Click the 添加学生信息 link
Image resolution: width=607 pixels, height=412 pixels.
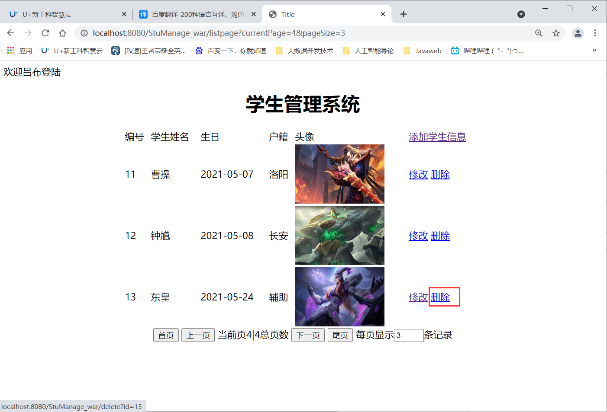point(437,137)
